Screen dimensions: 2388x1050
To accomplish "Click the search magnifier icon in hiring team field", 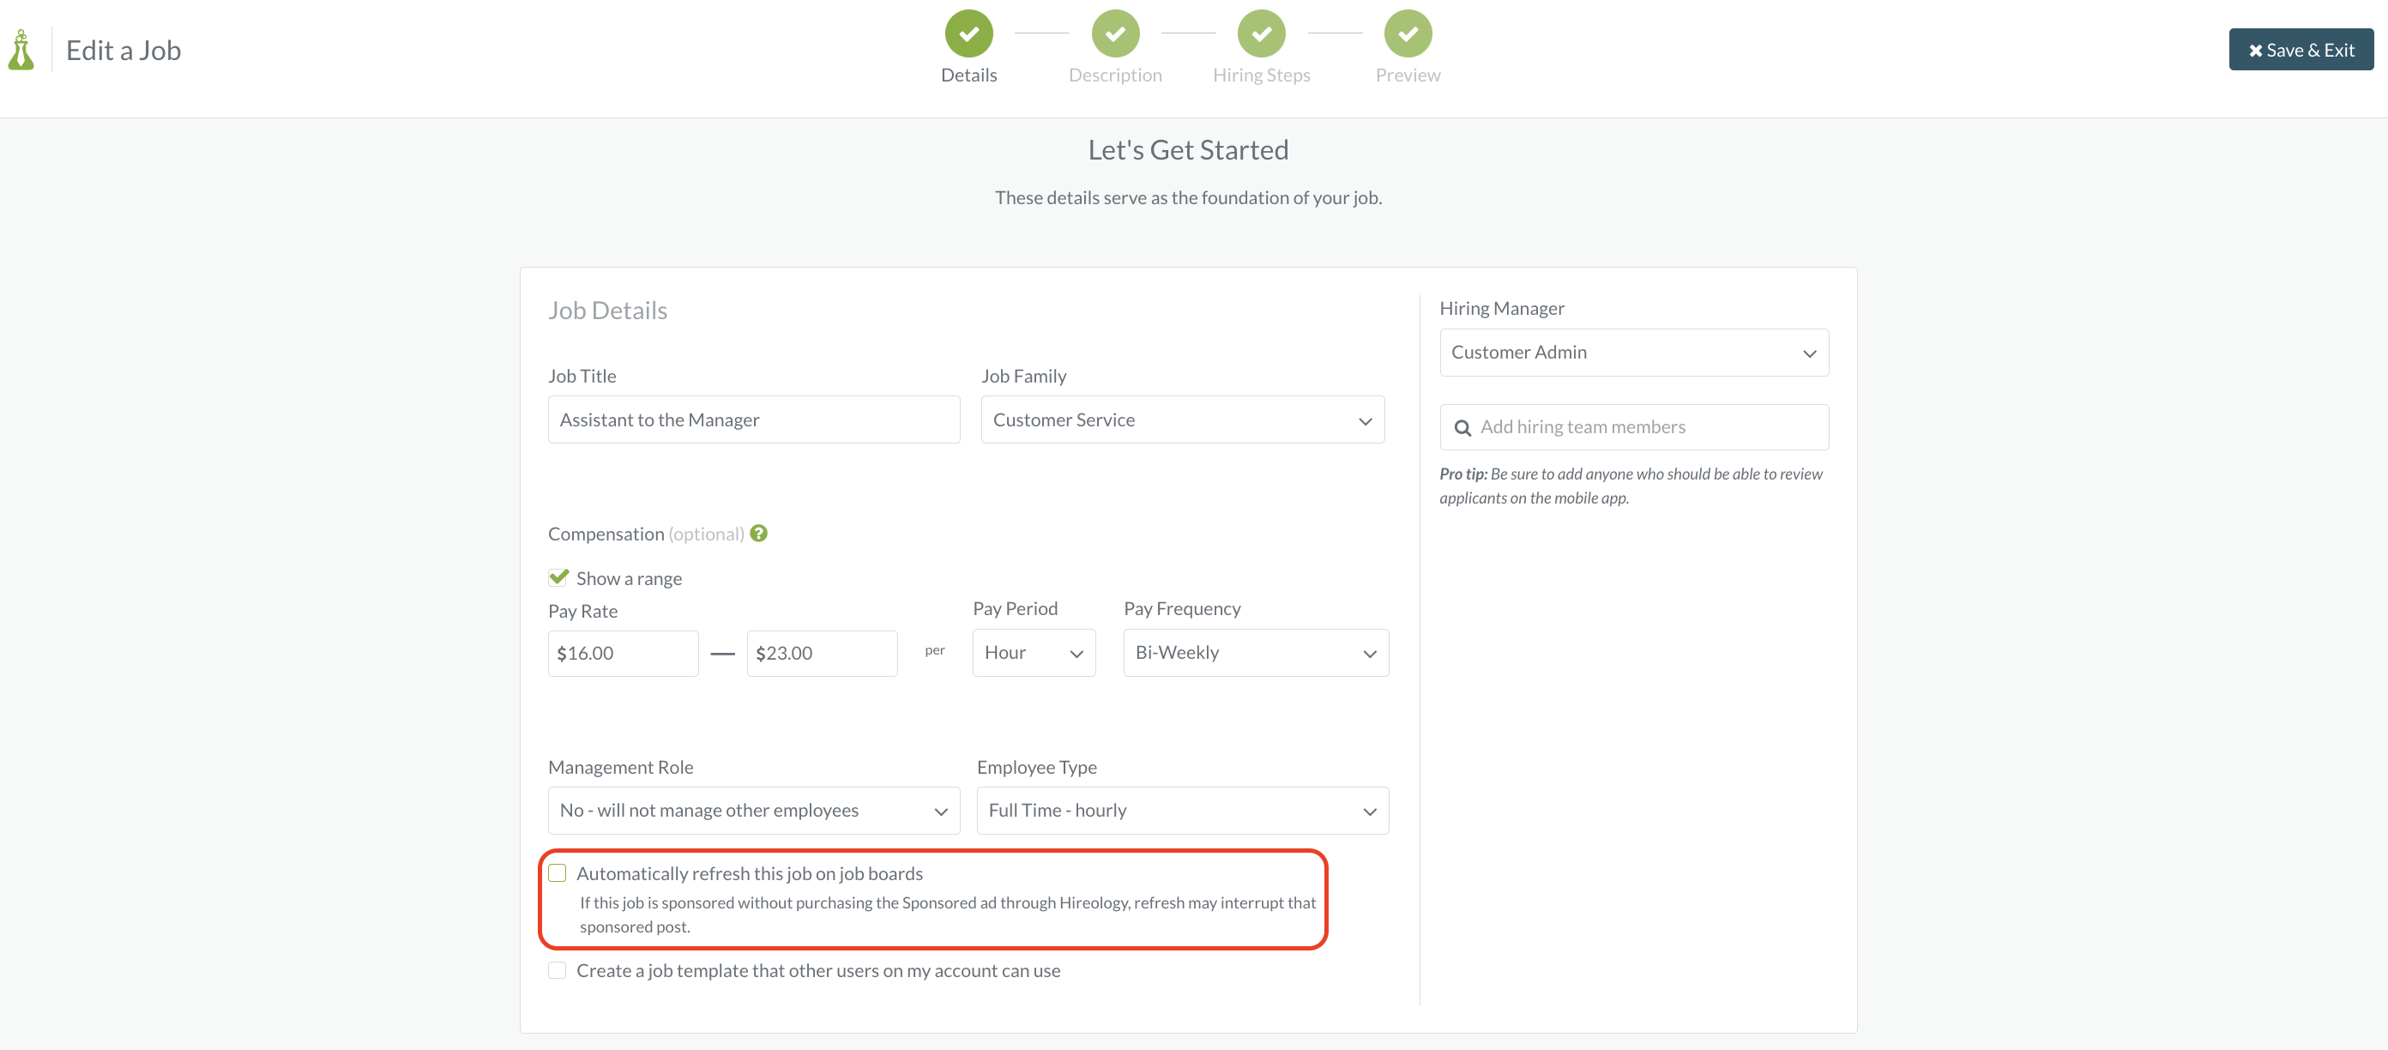I will pyautogui.click(x=1462, y=427).
